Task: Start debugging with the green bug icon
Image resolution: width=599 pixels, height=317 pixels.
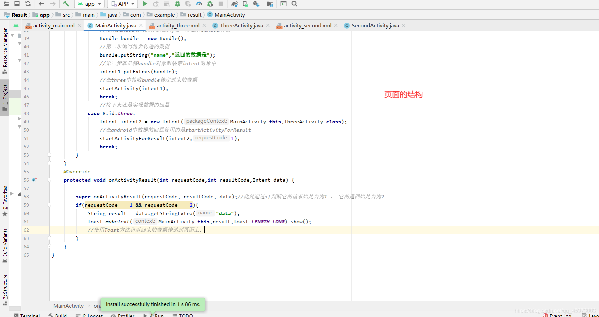Action: click(178, 4)
